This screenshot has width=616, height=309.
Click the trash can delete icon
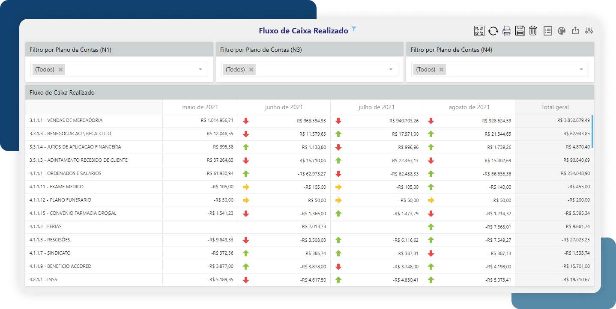point(533,31)
